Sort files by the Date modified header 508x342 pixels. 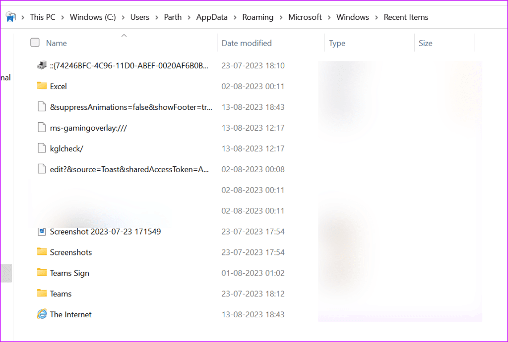247,43
